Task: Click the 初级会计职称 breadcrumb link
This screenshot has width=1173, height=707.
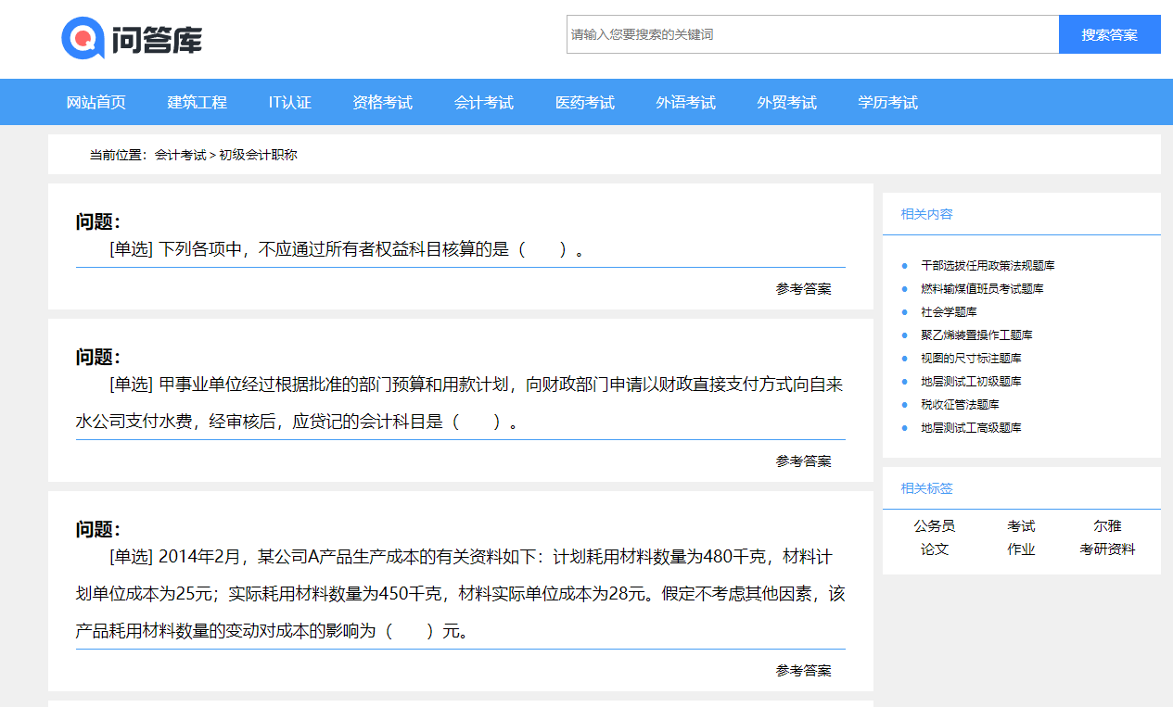Action: click(258, 155)
